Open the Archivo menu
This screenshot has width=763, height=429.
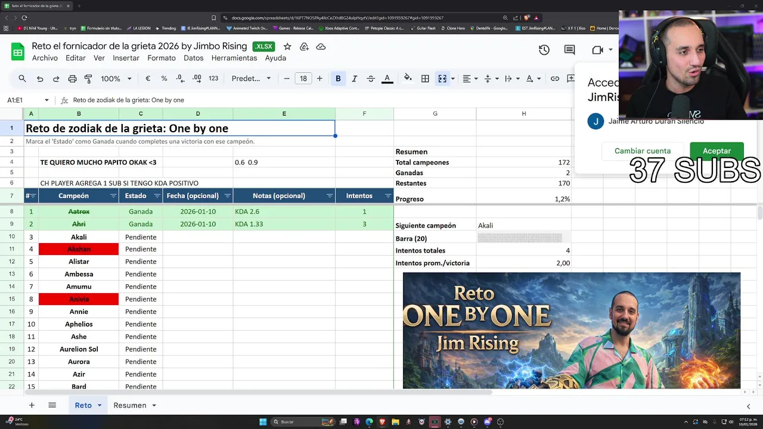tap(45, 58)
